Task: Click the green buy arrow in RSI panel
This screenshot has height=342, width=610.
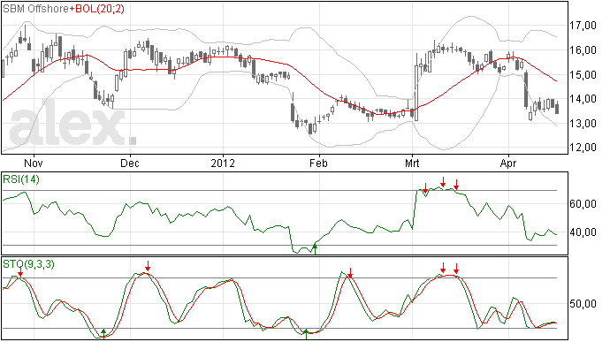Action: pos(315,248)
